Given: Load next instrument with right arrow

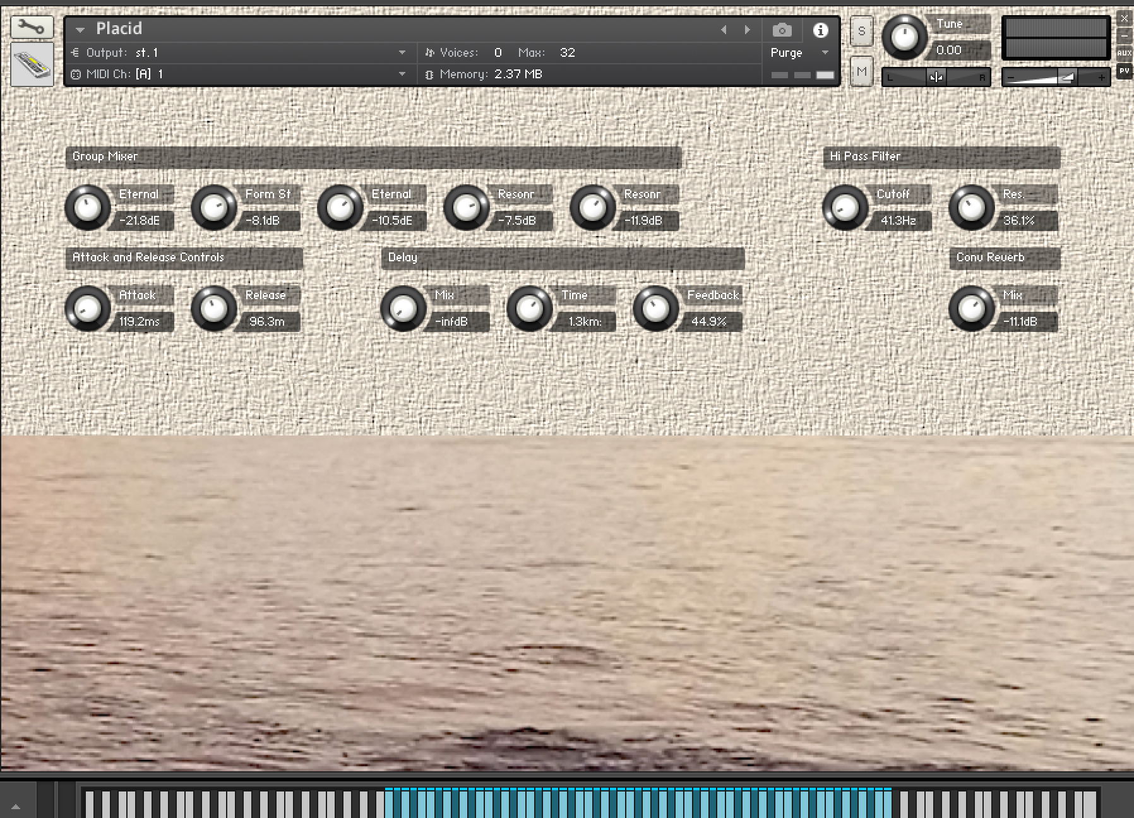Looking at the screenshot, I should pyautogui.click(x=748, y=30).
